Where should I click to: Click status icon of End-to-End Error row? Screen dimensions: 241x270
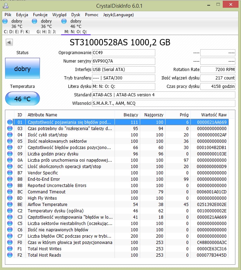pos(10,179)
